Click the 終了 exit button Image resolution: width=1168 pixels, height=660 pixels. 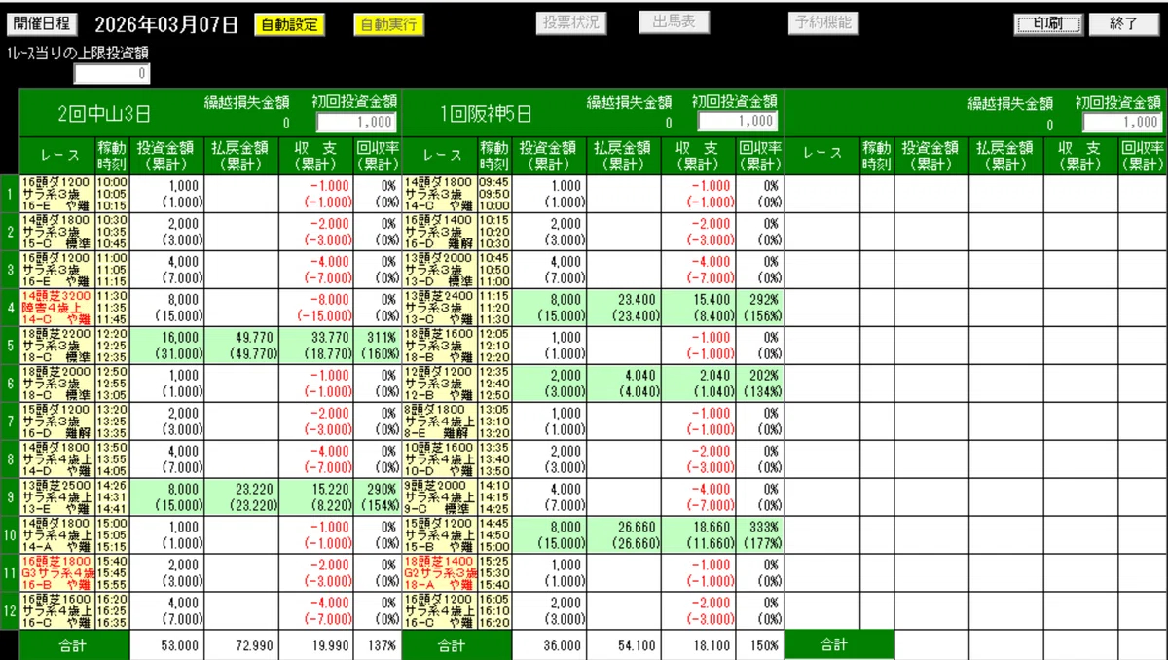(1123, 24)
